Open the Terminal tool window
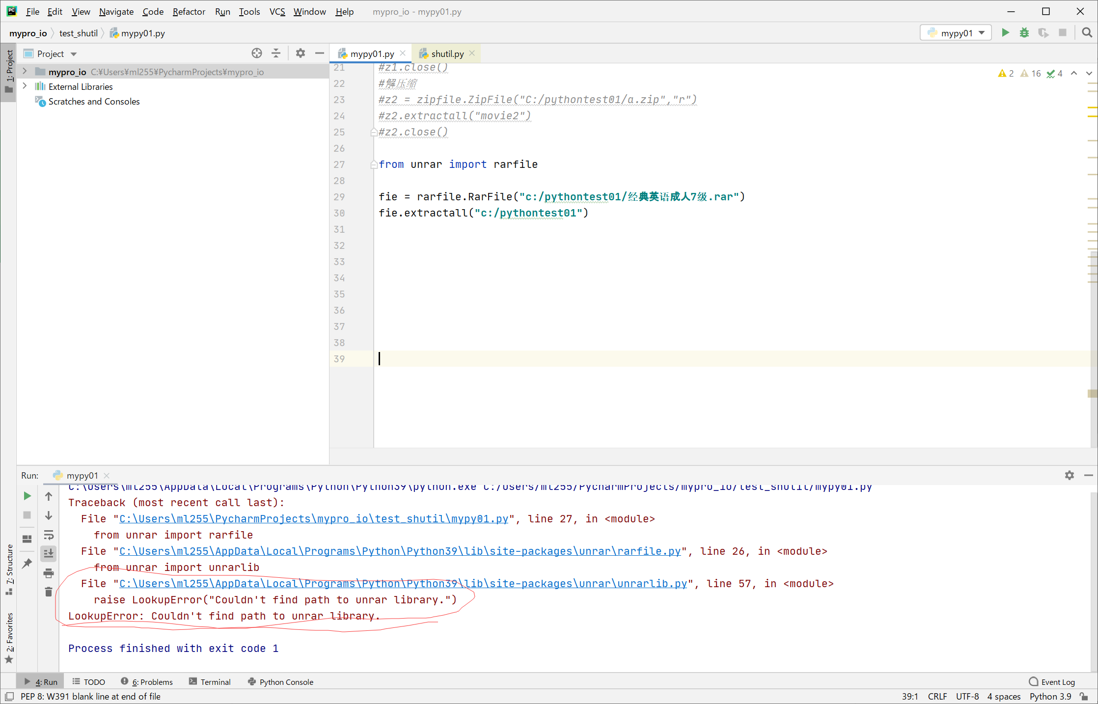The width and height of the screenshot is (1098, 704). pos(210,682)
